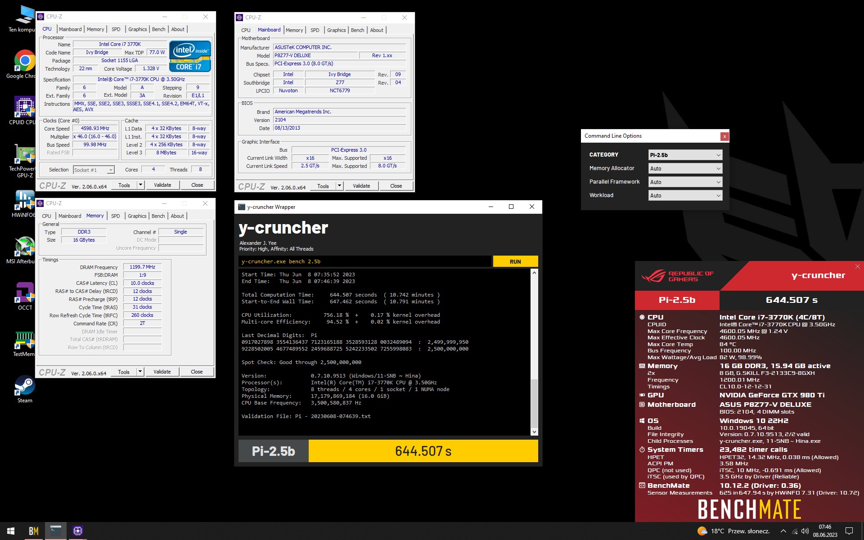Click Validate in CPU-Z Mainboard window
The image size is (864, 540).
tap(361, 186)
